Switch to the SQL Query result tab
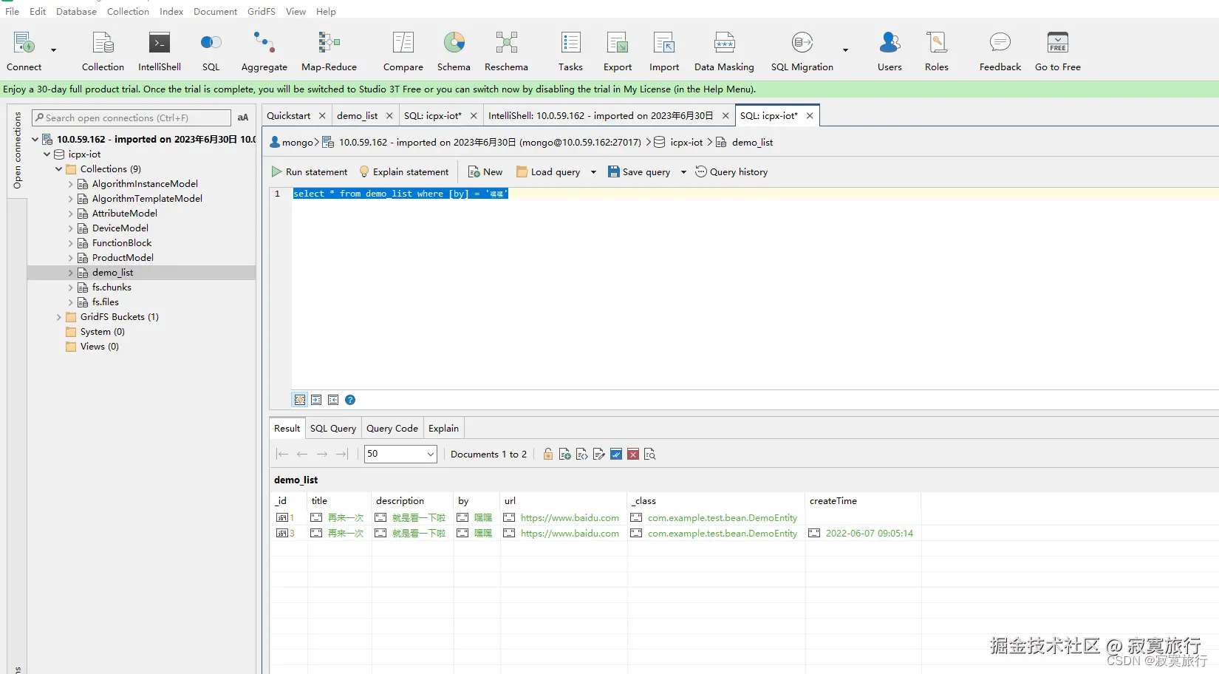 click(333, 428)
